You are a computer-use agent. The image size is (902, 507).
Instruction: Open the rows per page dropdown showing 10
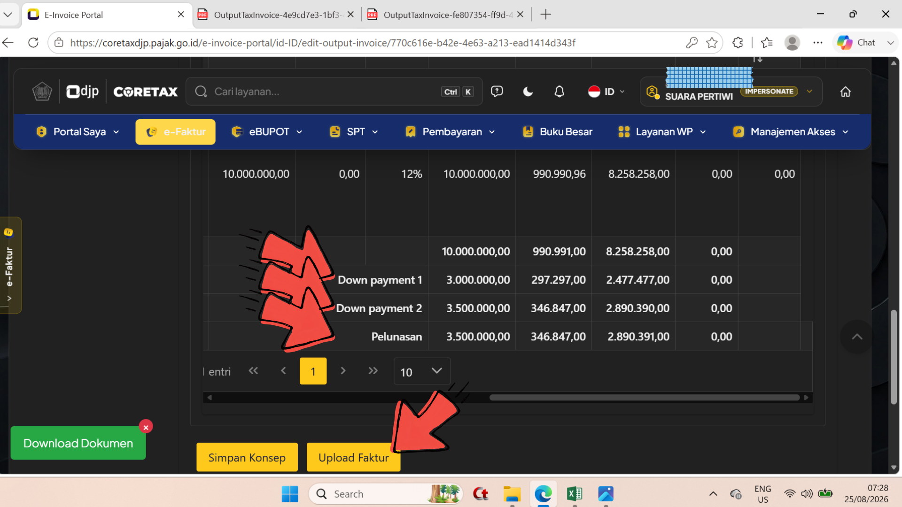[x=421, y=371]
